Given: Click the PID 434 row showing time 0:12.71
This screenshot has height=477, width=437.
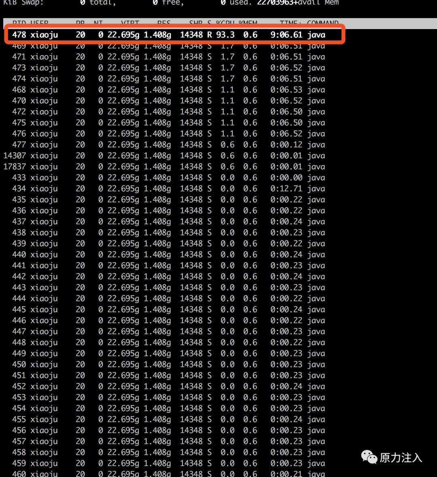Looking at the screenshot, I should point(168,189).
